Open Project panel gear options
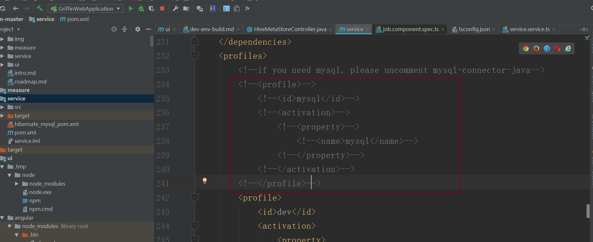 [x=138, y=29]
